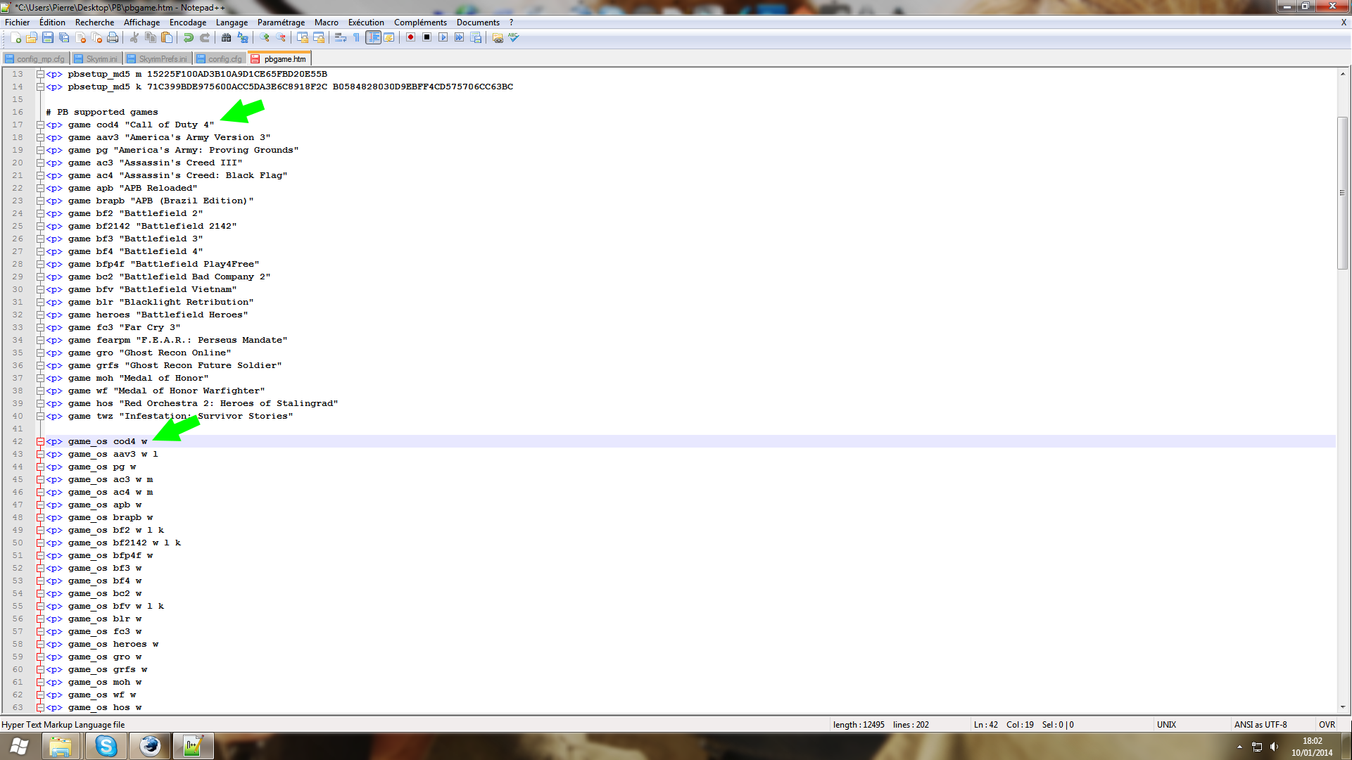Create a new document with New icon
Viewport: 1352px width, 760px height.
tap(15, 38)
